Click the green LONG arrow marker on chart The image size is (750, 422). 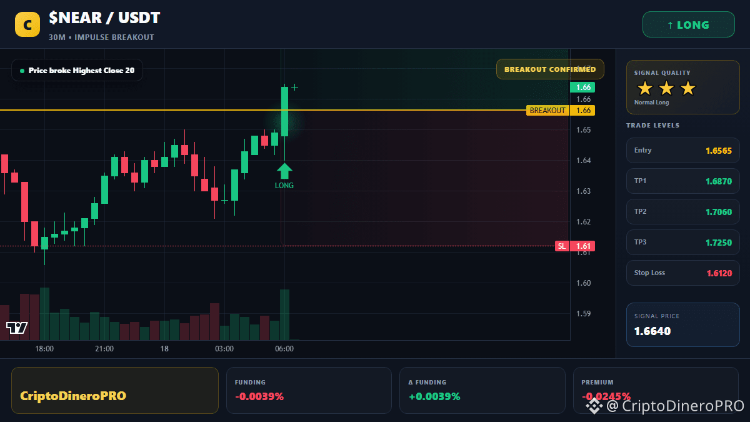284,171
